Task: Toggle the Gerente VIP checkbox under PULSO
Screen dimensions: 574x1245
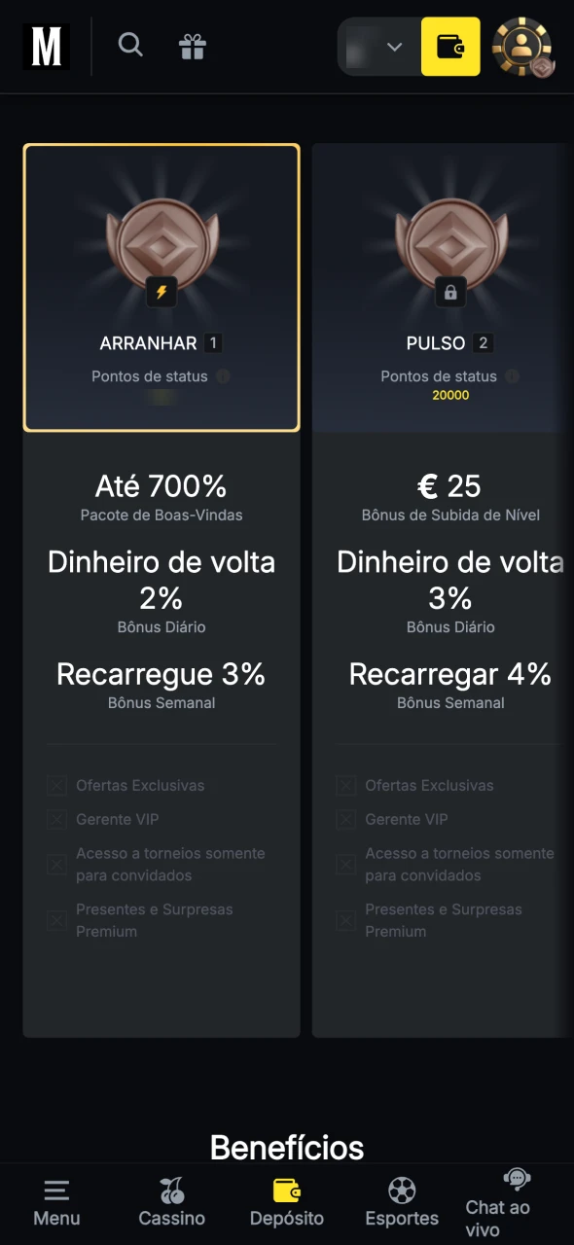Action: click(x=346, y=819)
